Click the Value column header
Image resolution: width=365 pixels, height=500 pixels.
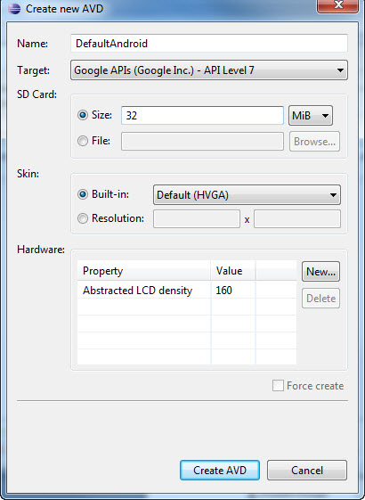[x=233, y=271]
